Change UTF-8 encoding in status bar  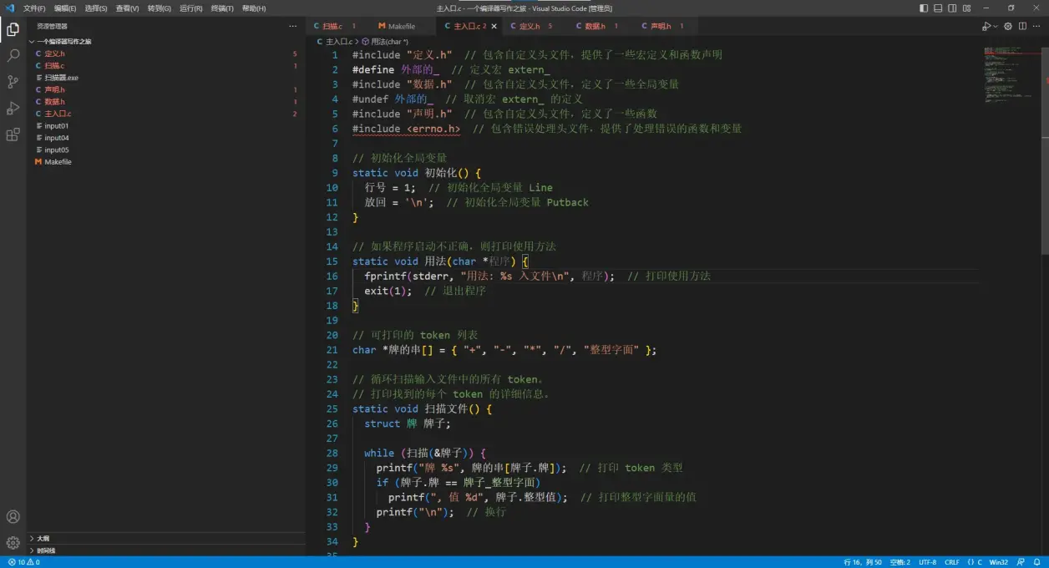pos(927,562)
